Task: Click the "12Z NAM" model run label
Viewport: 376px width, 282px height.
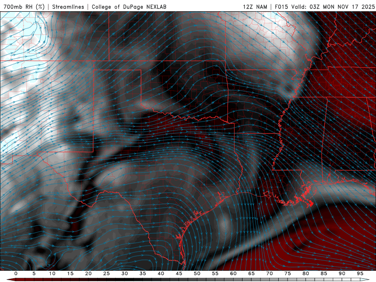Action: click(x=255, y=7)
